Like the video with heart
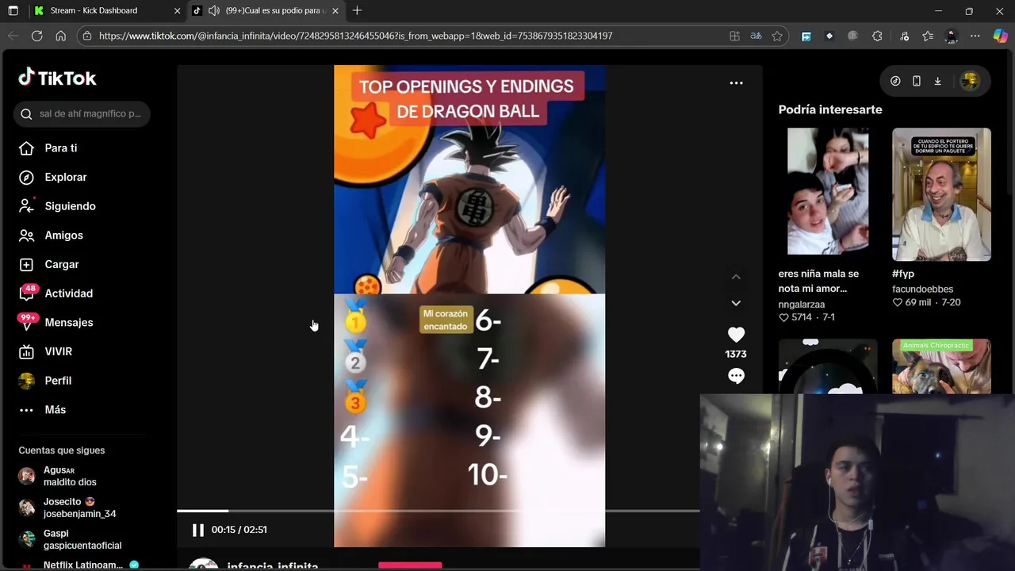1015x571 pixels. tap(736, 335)
